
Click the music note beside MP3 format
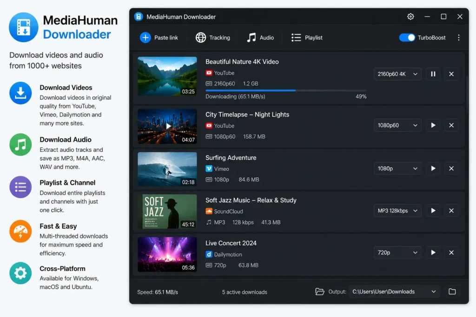tap(209, 222)
